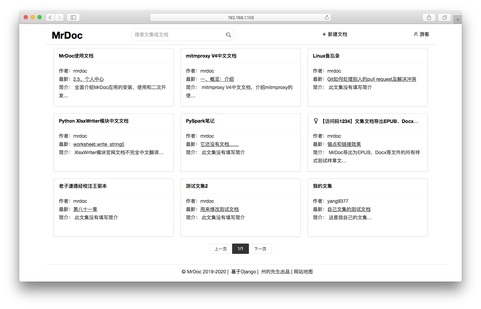The height and width of the screenshot is (309, 481).
Task: Click the Safari address bar
Action: pos(240,17)
